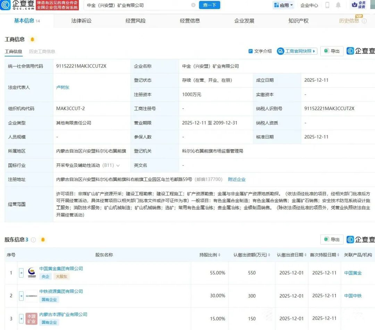Switch to the 法律诉讼 tab
This screenshot has height=330, width=375.
pos(81,21)
